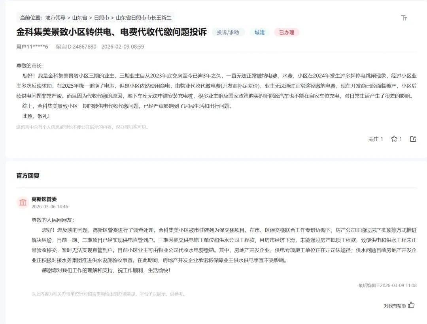Click the line starting 综上，金科集美景致小区三期

pos(127,106)
